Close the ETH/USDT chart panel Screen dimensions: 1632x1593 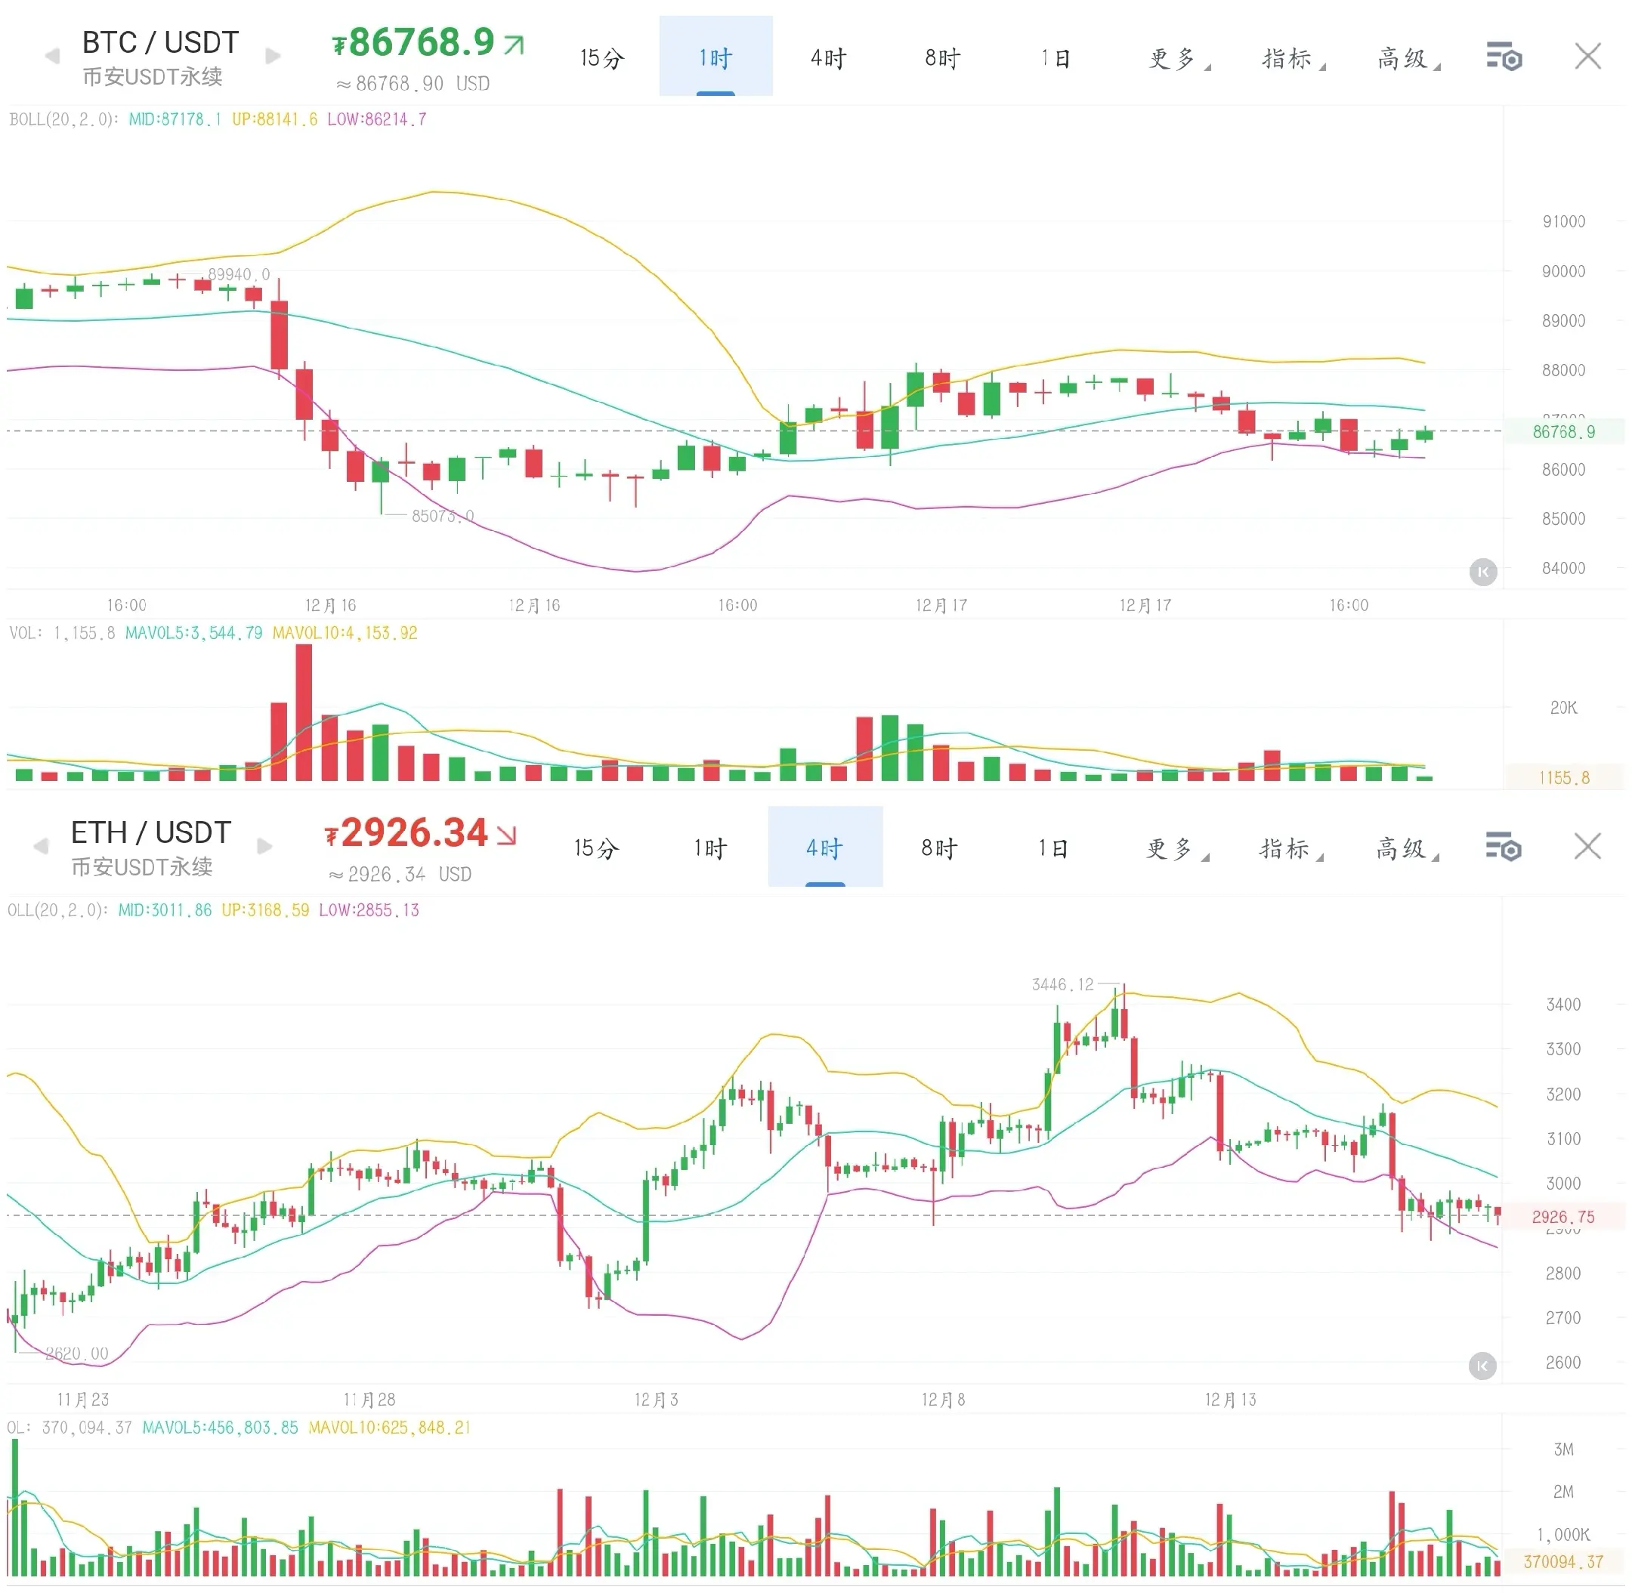pyautogui.click(x=1587, y=847)
